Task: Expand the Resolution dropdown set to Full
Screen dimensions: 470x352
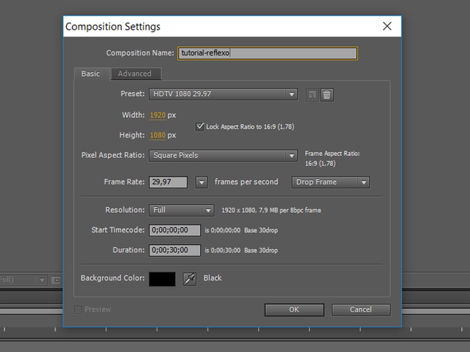Action: coord(181,210)
